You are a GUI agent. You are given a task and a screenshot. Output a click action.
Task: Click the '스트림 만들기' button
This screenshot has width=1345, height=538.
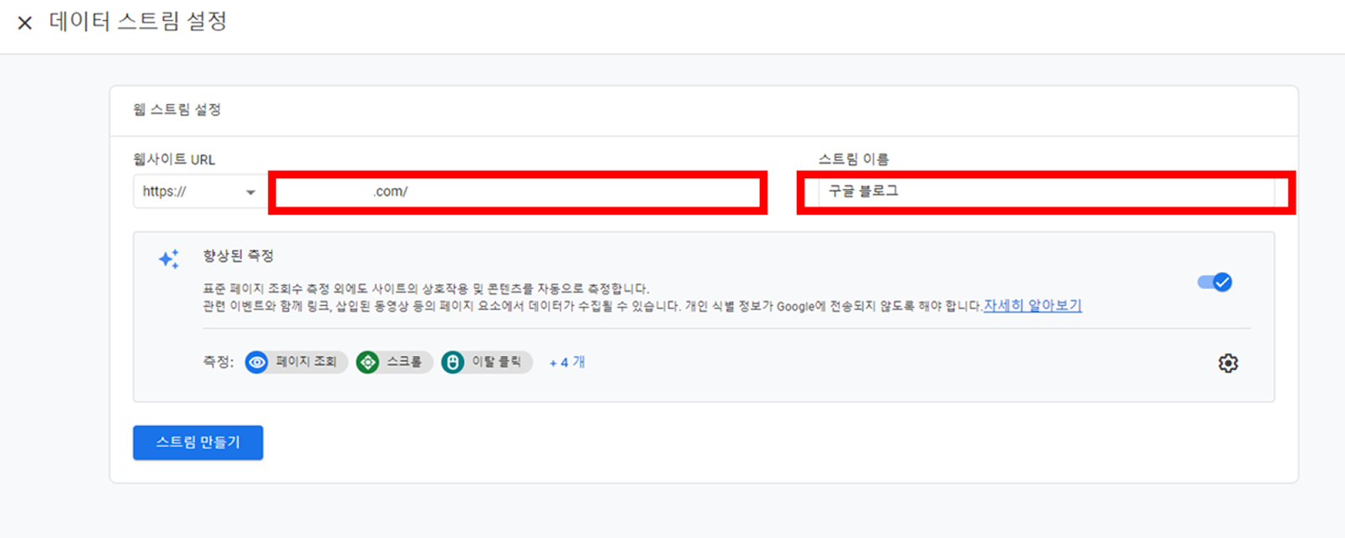coord(198,442)
